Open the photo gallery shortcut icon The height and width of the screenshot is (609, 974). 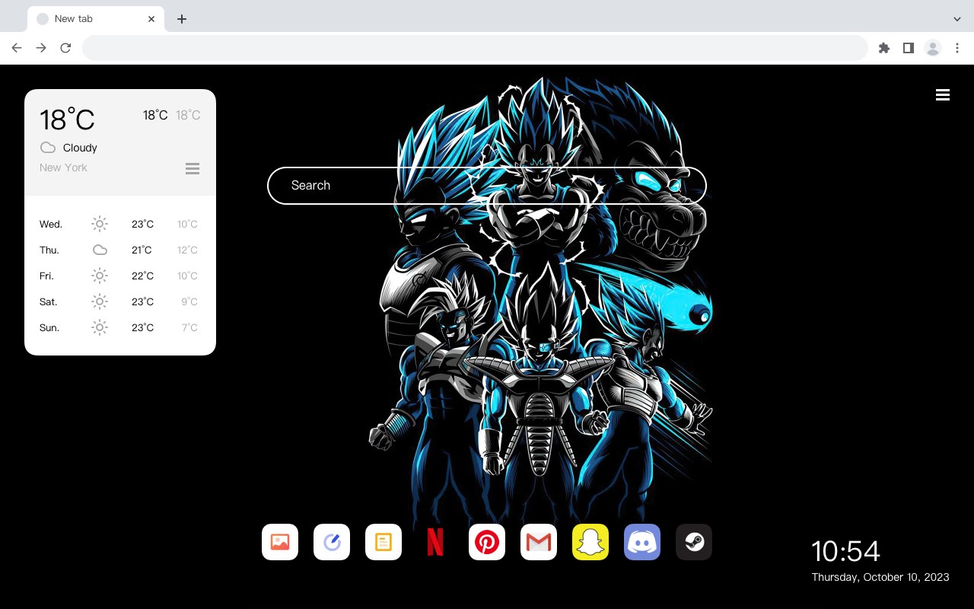280,542
